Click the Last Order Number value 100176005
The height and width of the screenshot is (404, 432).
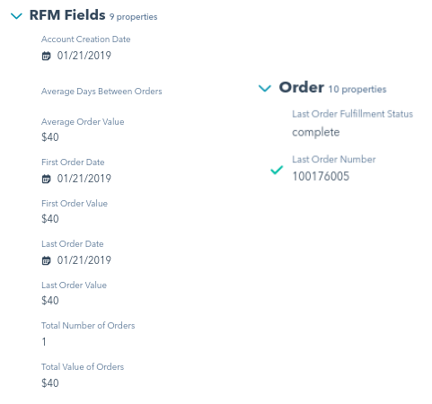[321, 176]
